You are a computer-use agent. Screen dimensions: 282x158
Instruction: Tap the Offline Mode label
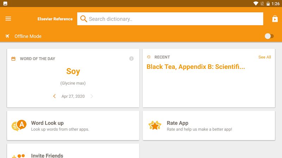click(28, 36)
